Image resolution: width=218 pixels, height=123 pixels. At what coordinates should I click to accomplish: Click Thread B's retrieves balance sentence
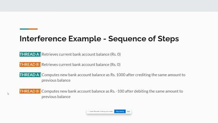point(81,65)
